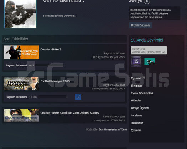
Task: Click 'son oynanma: 16 Şub 2016' text
Action: (109, 57)
